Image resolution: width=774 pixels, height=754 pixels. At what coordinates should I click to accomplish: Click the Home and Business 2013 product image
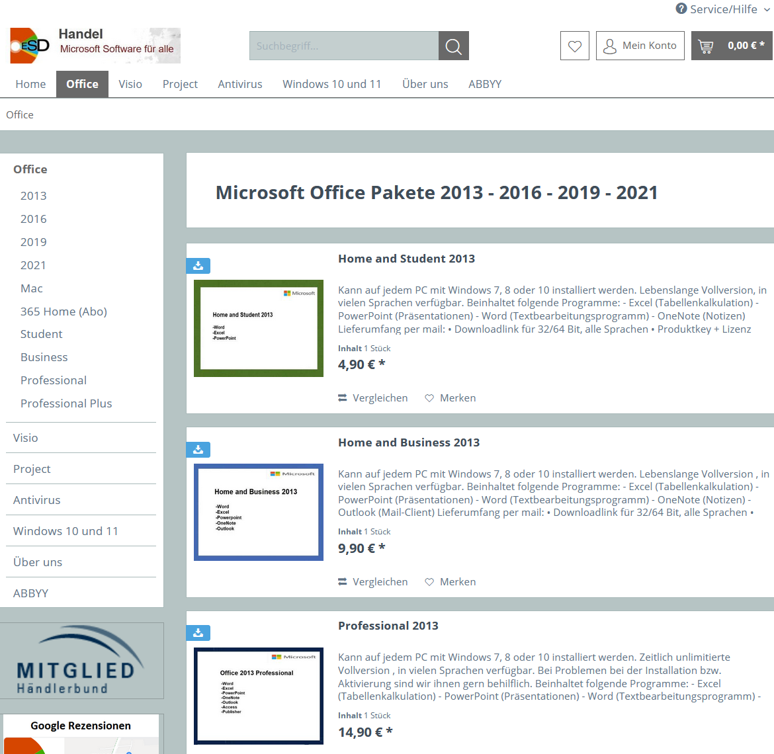coord(259,513)
